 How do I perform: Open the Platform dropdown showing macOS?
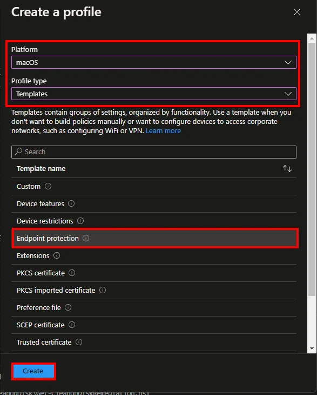(x=153, y=62)
